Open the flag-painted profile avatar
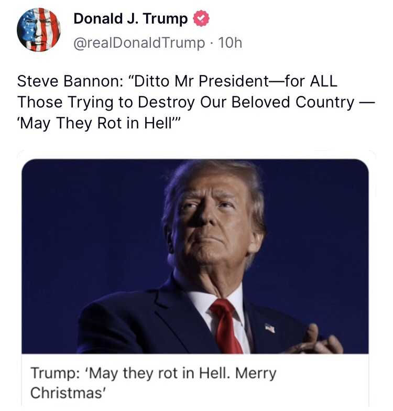This screenshot has height=411, width=393. tap(38, 30)
